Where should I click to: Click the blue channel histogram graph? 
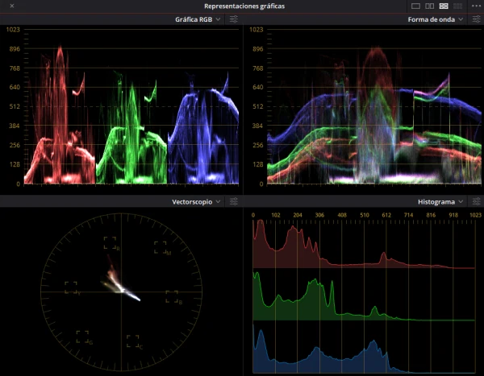pyautogui.click(x=364, y=349)
